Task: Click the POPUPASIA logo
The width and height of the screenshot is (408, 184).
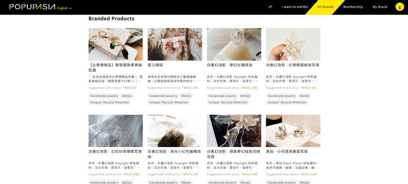Action: click(x=33, y=7)
